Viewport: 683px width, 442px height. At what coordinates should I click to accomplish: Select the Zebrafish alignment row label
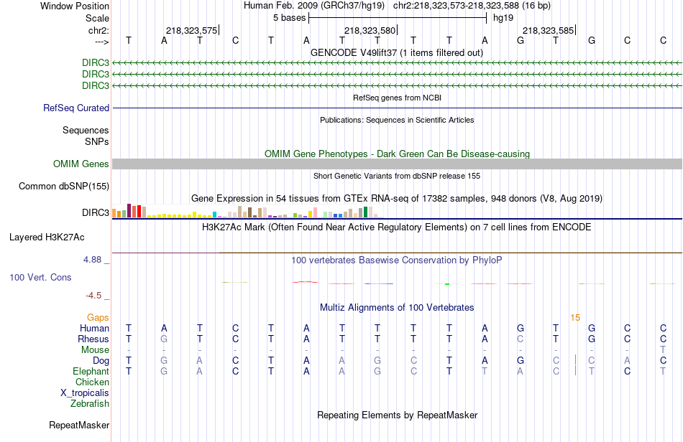coord(90,404)
